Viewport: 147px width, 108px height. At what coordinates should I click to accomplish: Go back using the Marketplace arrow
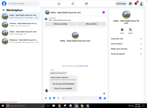click(x=4, y=10)
